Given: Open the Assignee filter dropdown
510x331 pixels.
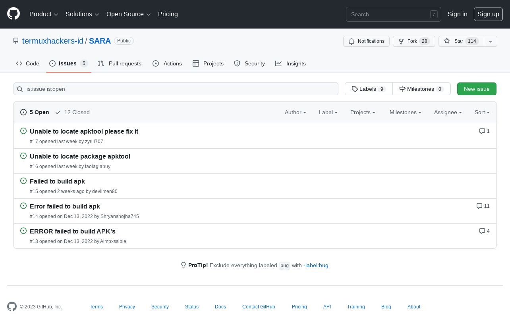Looking at the screenshot, I should click(x=448, y=112).
